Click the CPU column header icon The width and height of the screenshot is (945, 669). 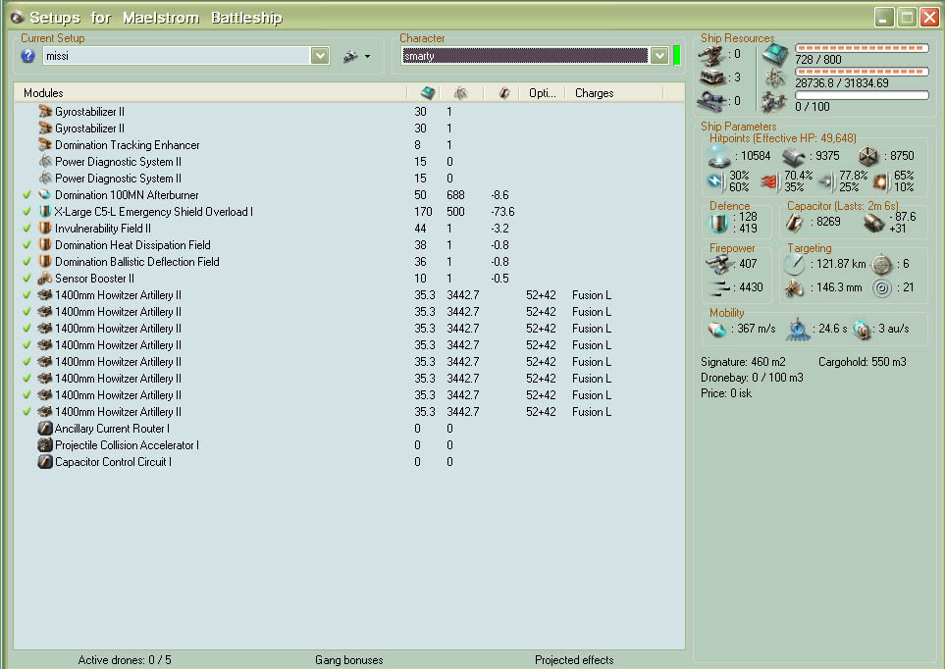(x=428, y=93)
